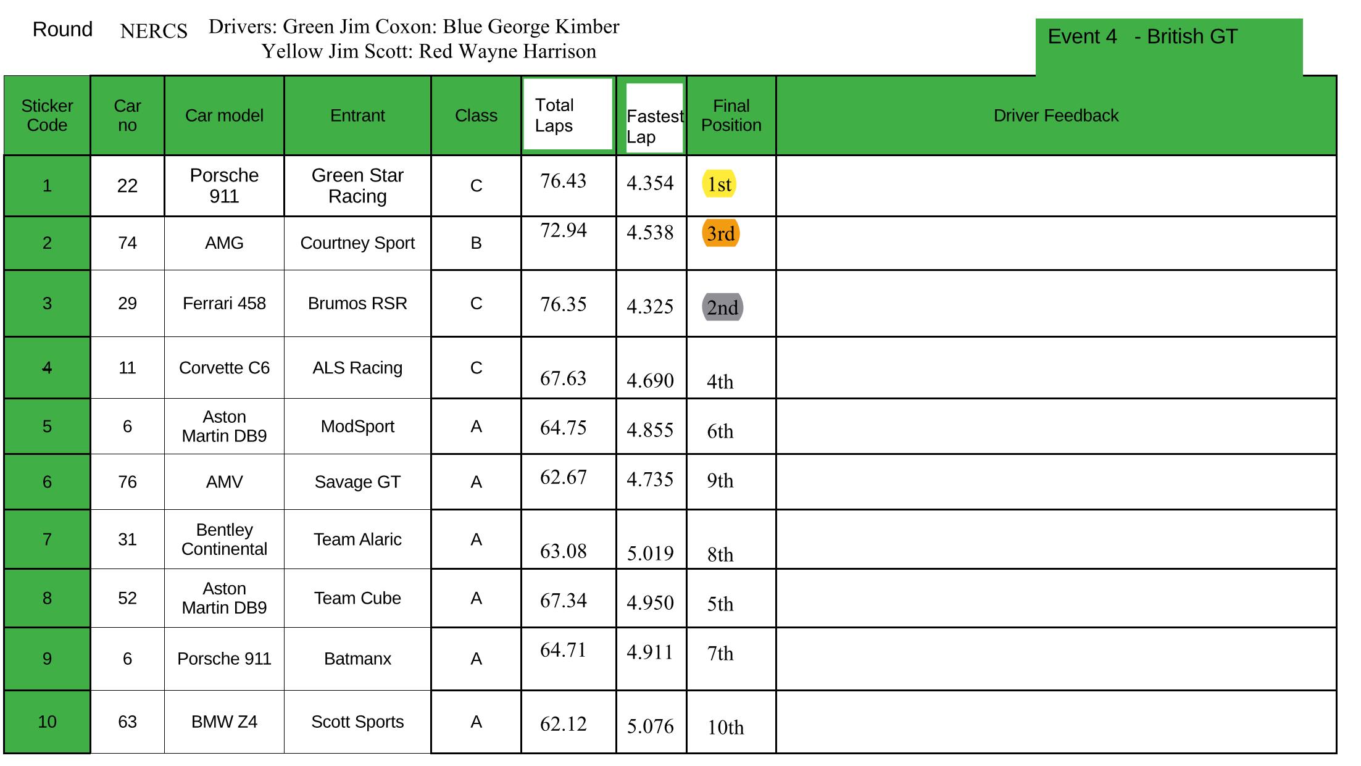Click Driver Feedback field for Brumos RSR
Screen dimensions: 1361x766
pyautogui.click(x=1055, y=304)
